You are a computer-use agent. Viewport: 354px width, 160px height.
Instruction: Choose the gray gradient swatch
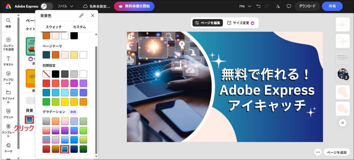pyautogui.click(x=46, y=121)
